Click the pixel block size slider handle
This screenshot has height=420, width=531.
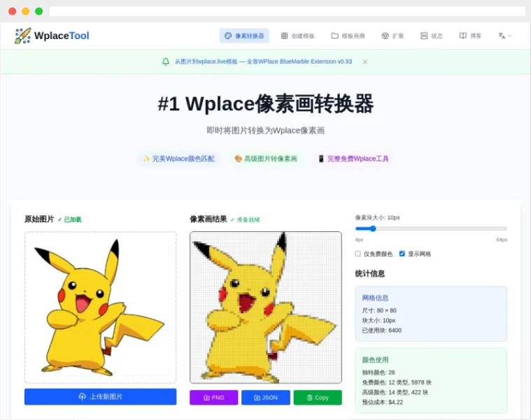click(373, 229)
